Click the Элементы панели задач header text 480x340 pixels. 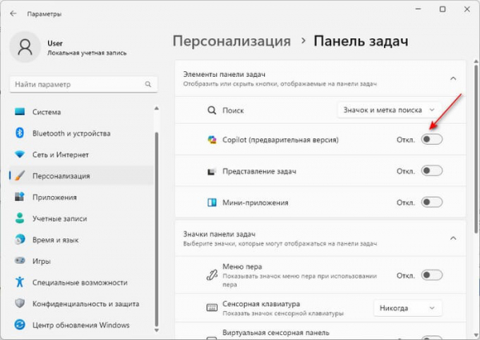click(x=224, y=74)
